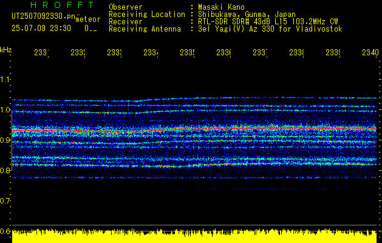Click the "Receiving Antenna" label
This screenshot has height=243, width=382.
pyautogui.click(x=145, y=29)
